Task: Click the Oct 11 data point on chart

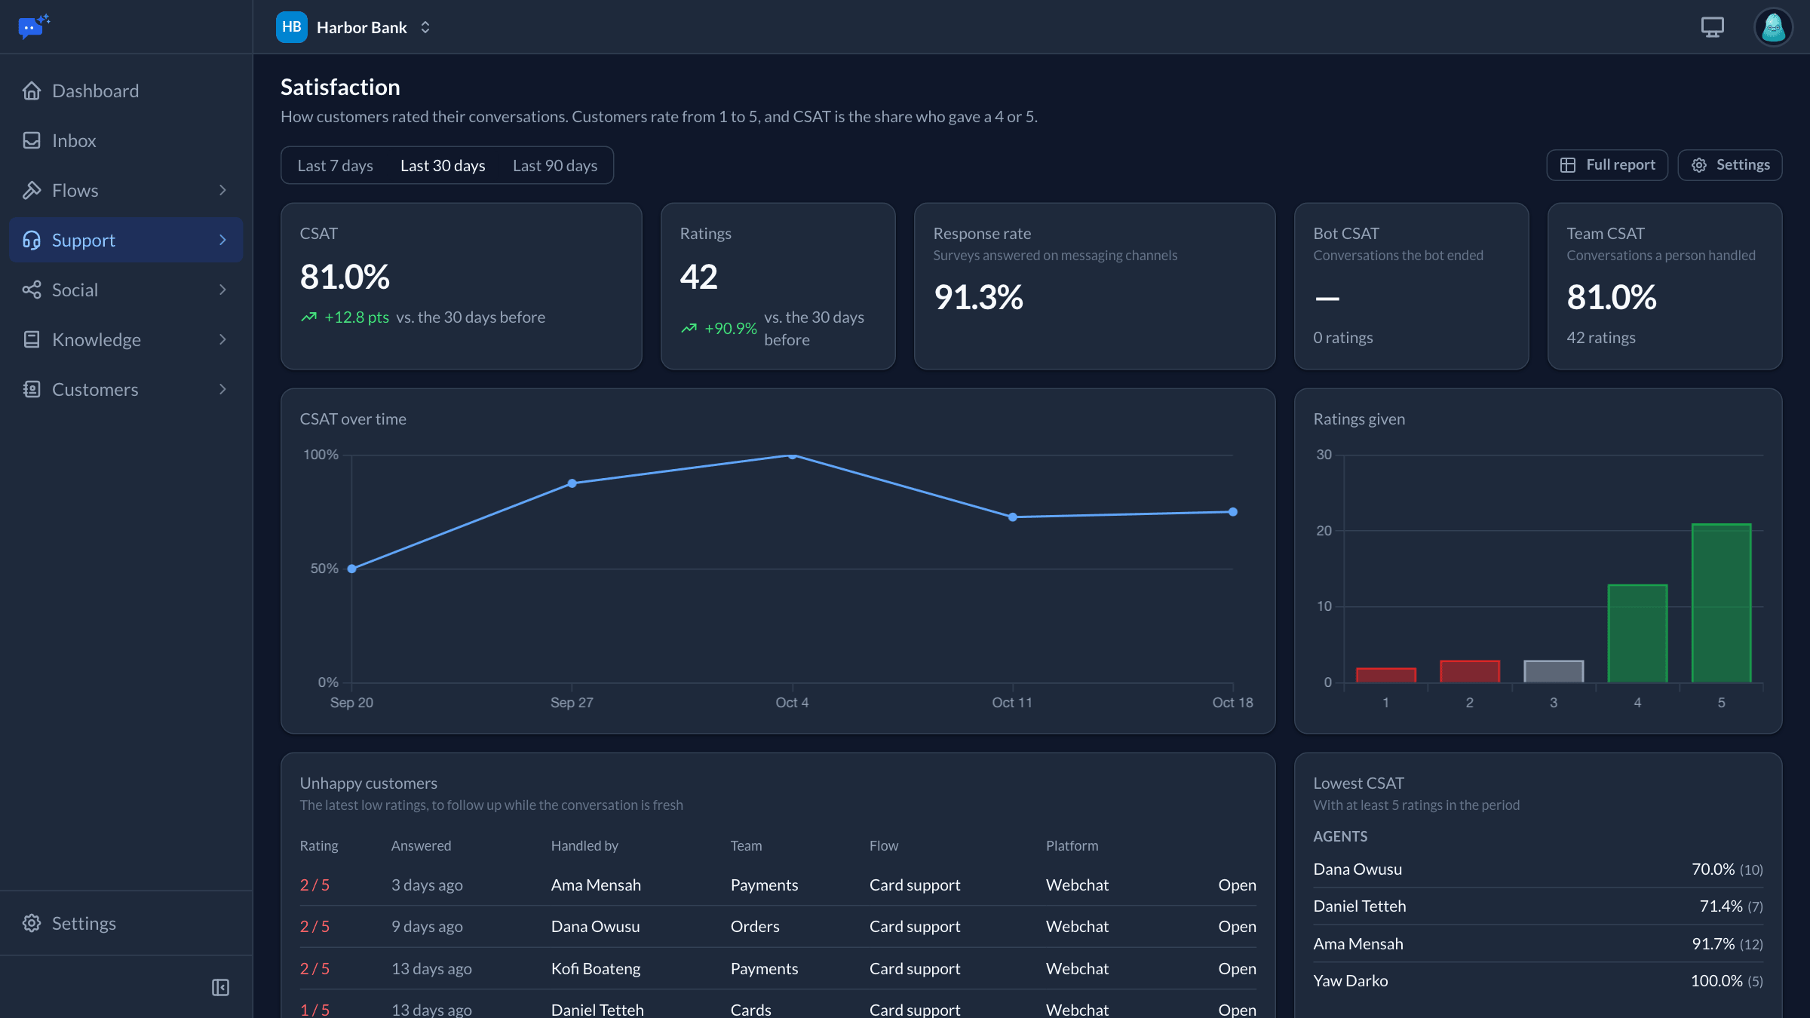Action: click(x=1013, y=517)
